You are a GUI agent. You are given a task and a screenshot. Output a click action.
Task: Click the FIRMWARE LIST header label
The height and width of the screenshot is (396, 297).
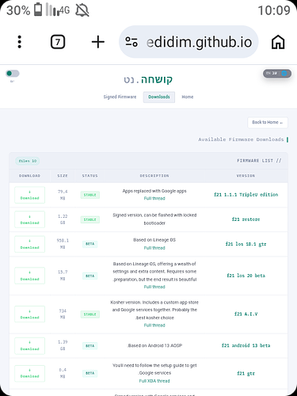pos(259,161)
